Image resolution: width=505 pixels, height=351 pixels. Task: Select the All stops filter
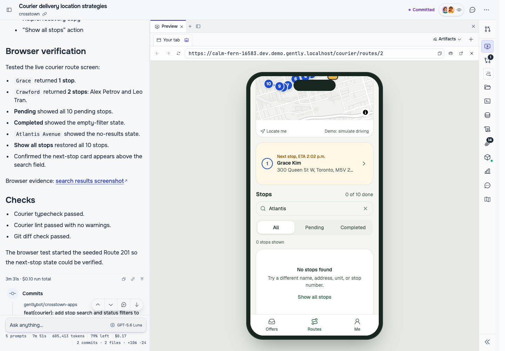click(276, 227)
